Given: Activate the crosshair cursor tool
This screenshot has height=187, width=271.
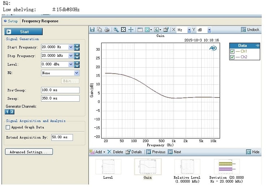Looking at the screenshot, I should tap(131, 30).
